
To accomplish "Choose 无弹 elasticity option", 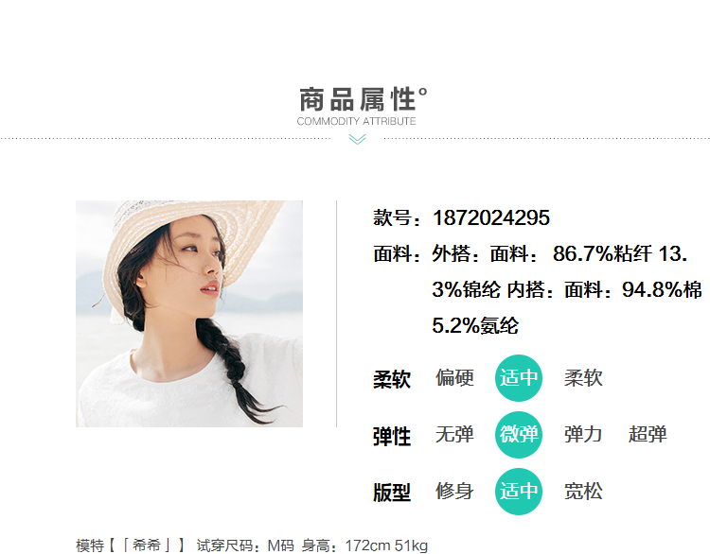I will [x=454, y=434].
